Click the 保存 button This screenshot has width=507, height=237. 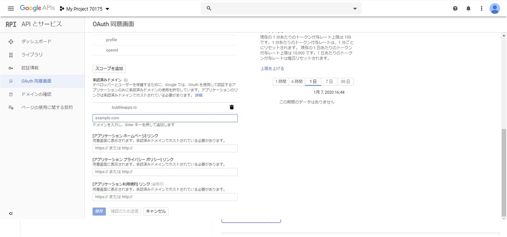(x=99, y=211)
